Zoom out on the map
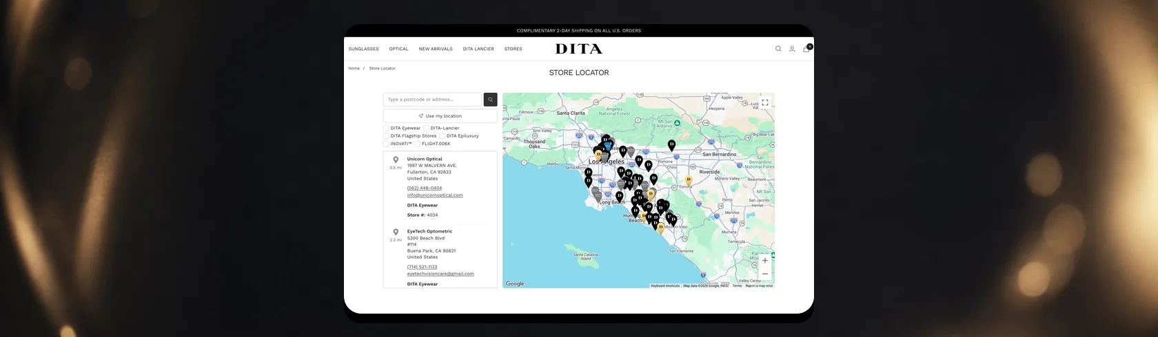The width and height of the screenshot is (1158, 337). click(764, 274)
